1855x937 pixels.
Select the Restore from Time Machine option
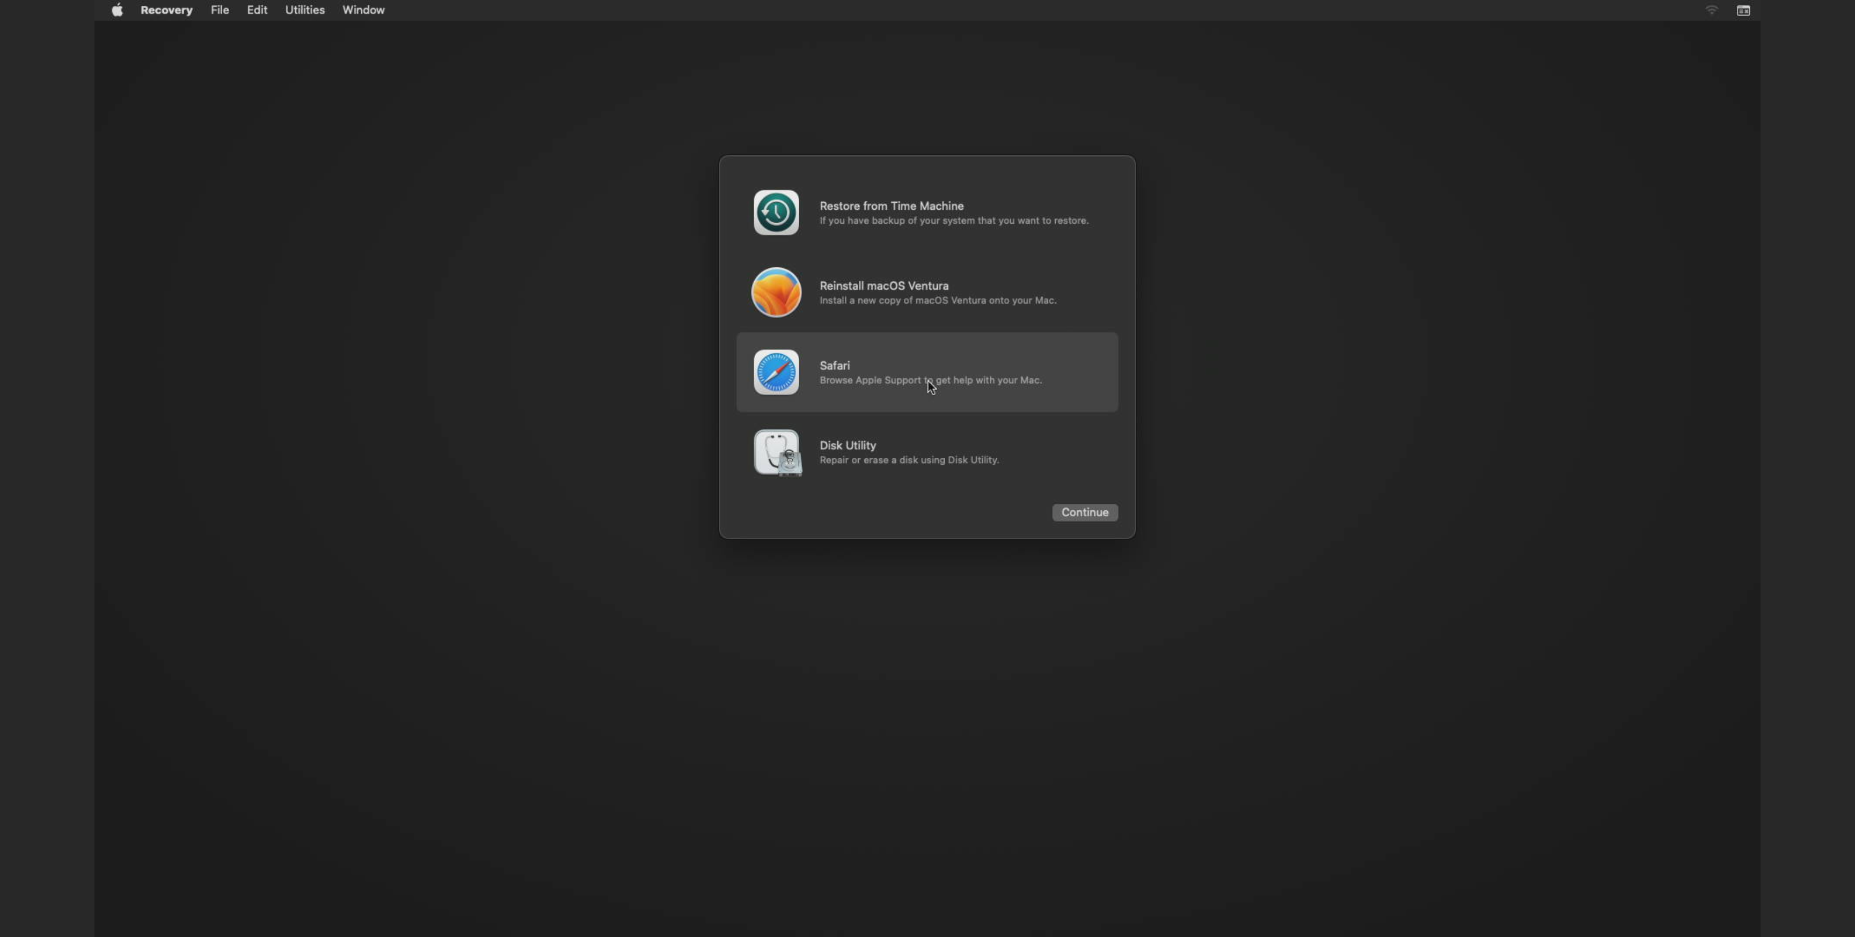point(927,213)
